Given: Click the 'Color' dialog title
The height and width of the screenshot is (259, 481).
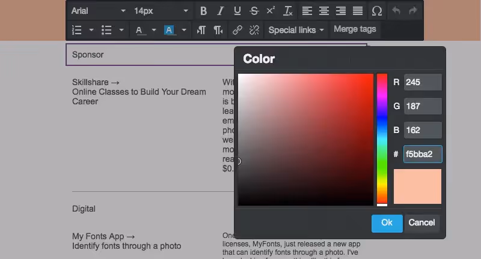Looking at the screenshot, I should point(259,59).
